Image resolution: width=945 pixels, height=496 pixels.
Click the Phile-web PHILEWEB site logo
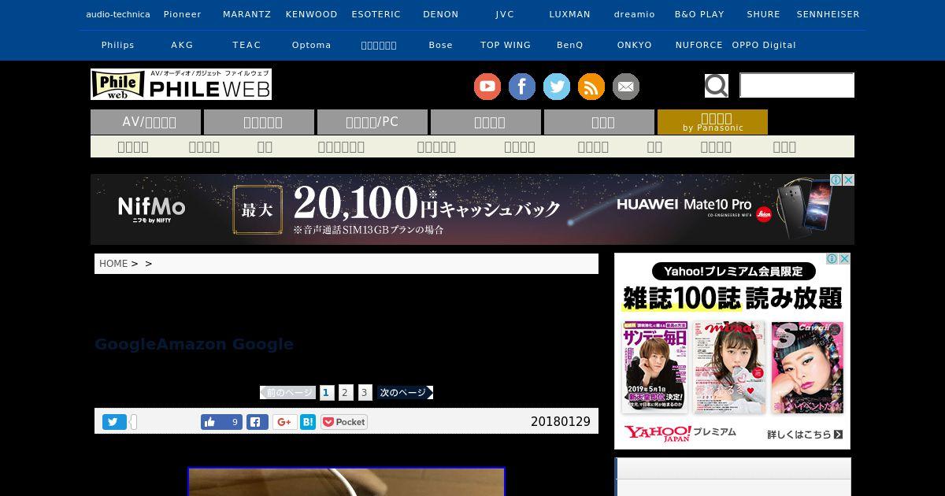(x=181, y=84)
